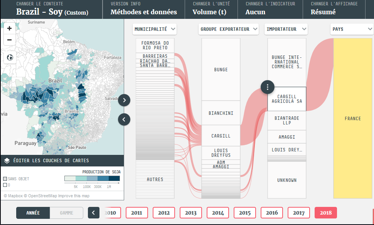Click the globe basemap icon
374x225 pixels.
(x=10, y=57)
